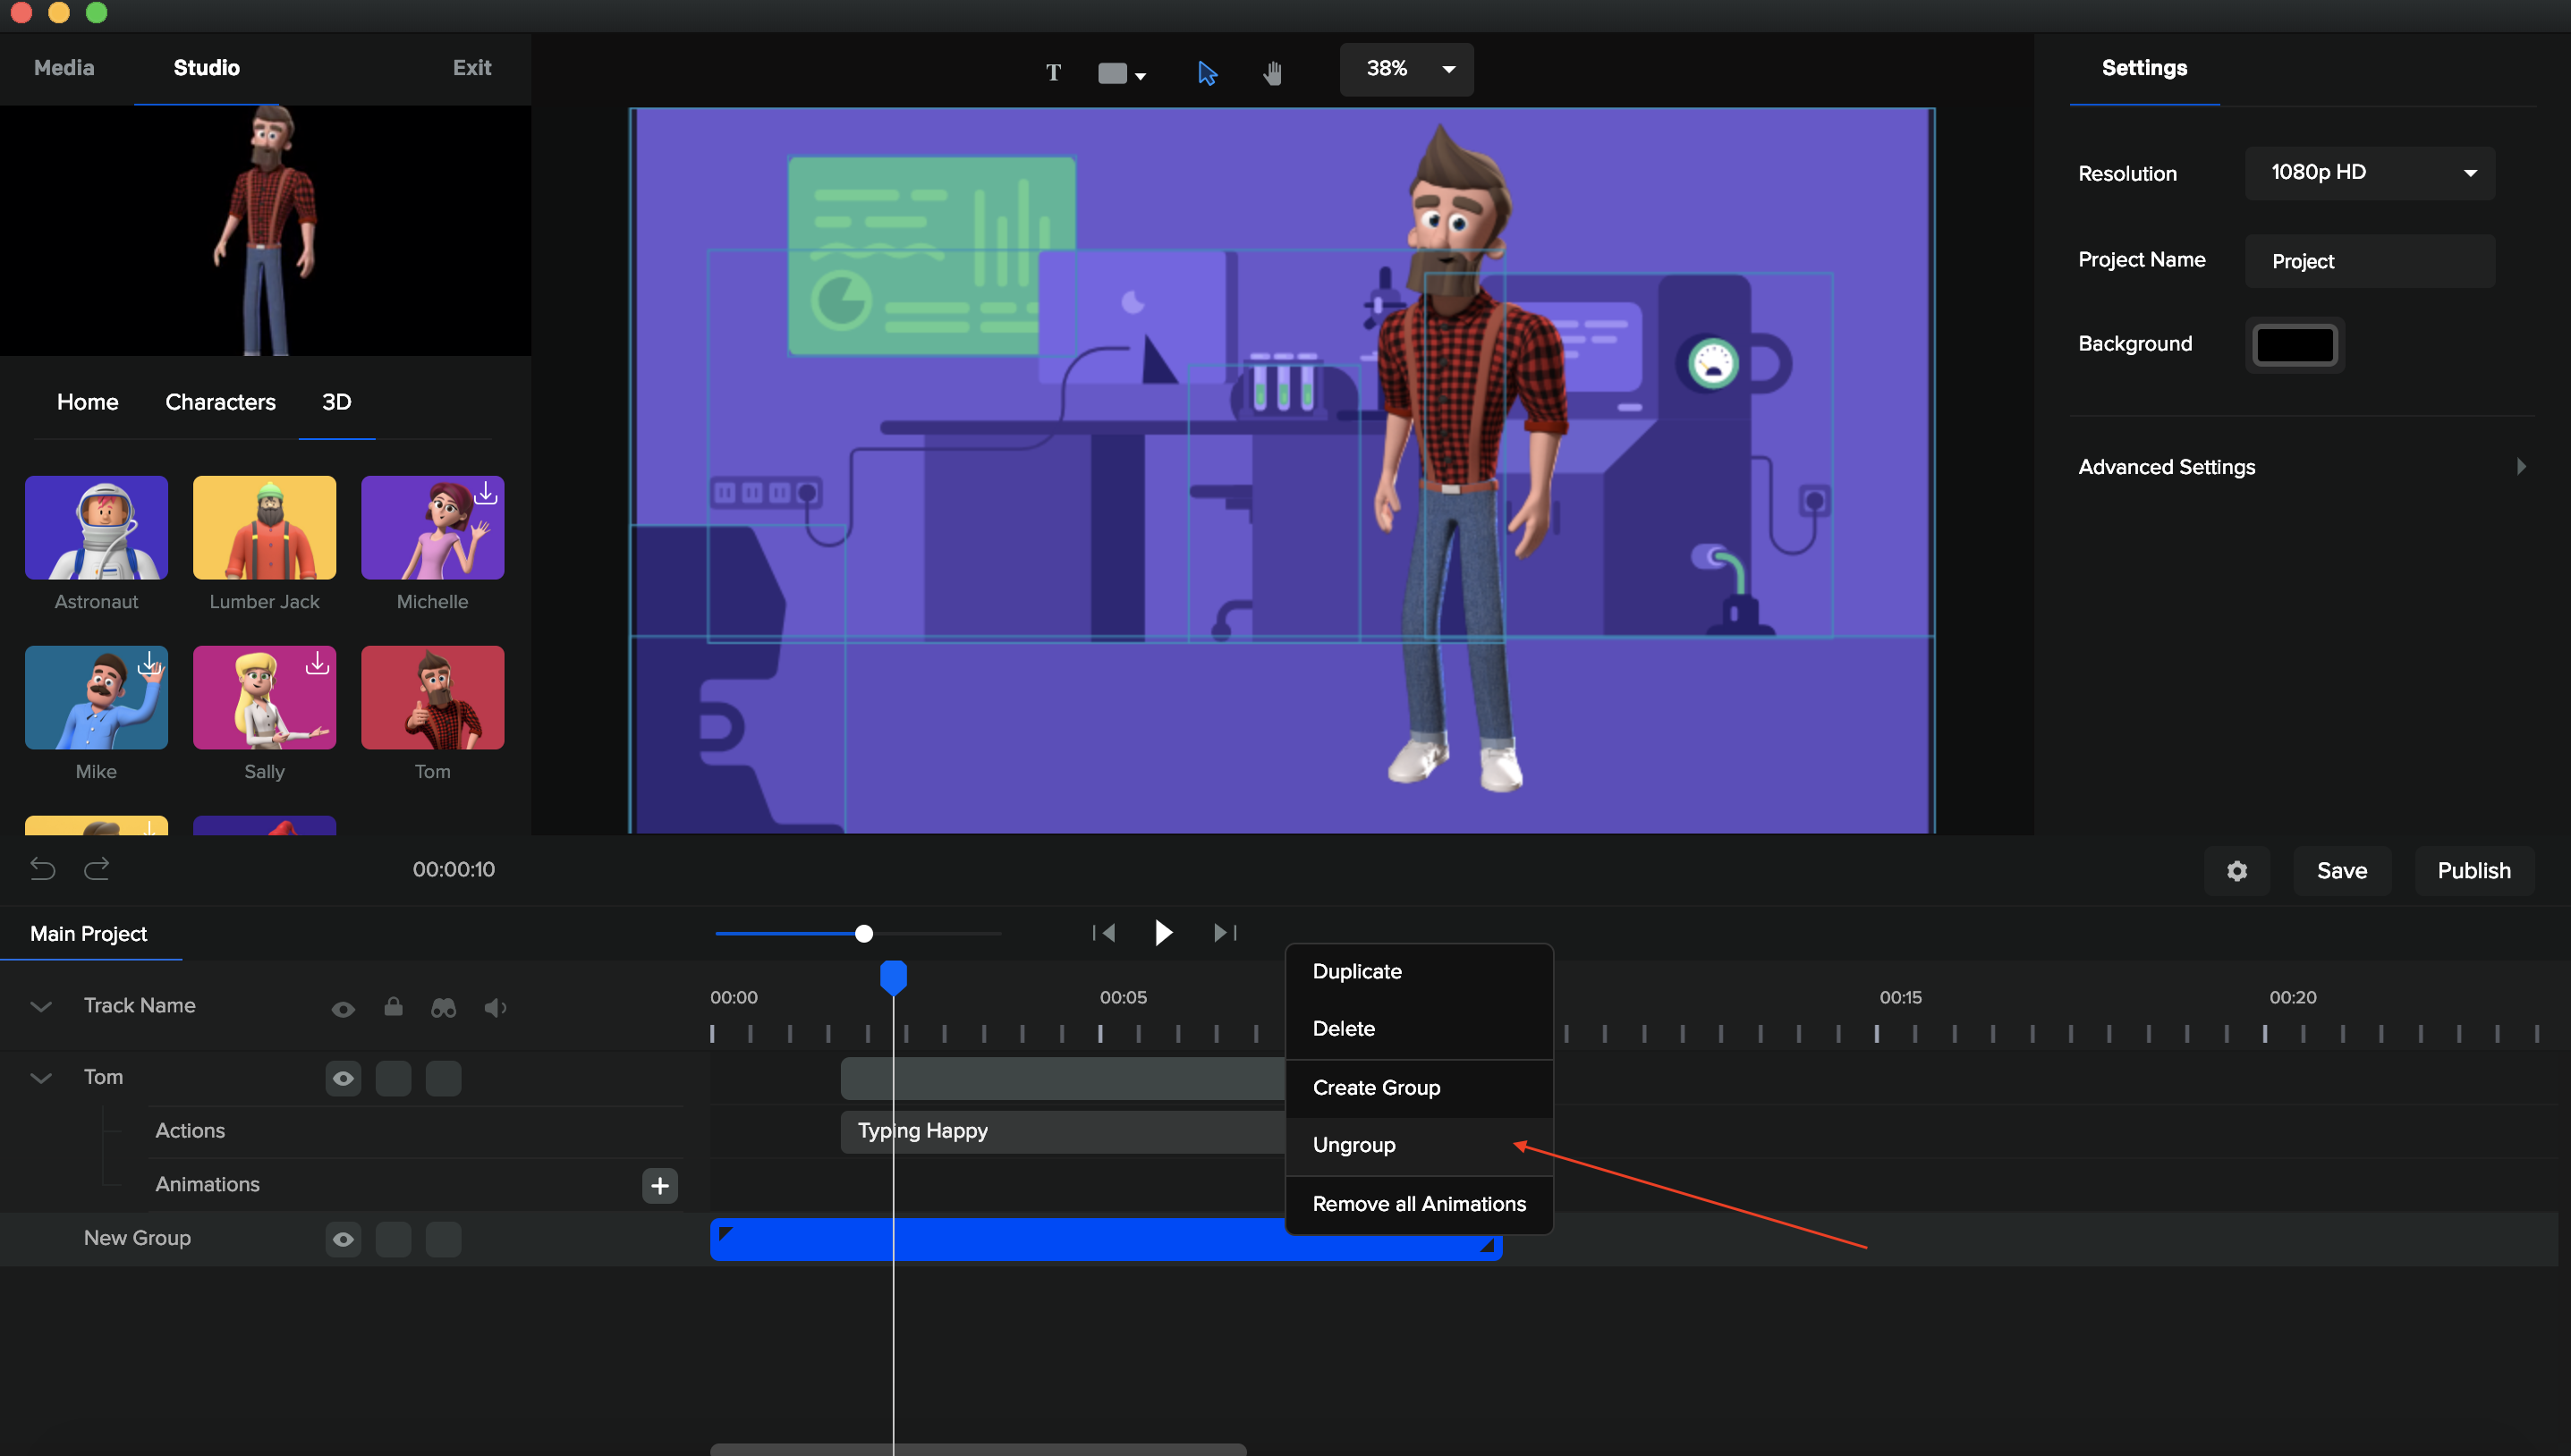The image size is (2571, 1456).
Task: Select the blue New Group clip
Action: [x=1105, y=1239]
